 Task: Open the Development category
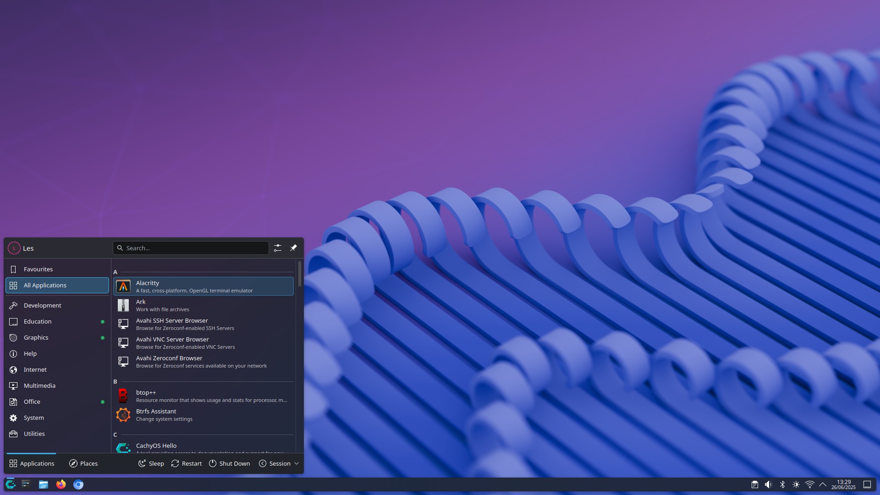point(57,305)
